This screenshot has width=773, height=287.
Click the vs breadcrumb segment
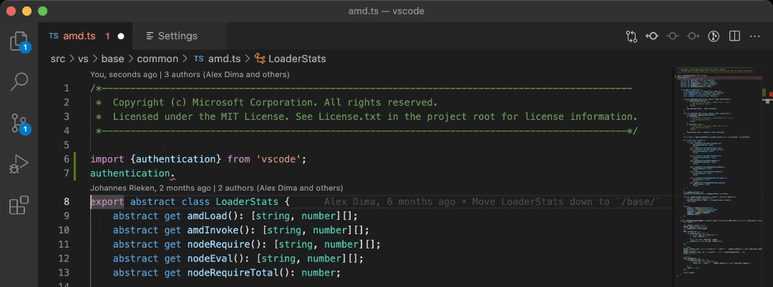coord(83,59)
